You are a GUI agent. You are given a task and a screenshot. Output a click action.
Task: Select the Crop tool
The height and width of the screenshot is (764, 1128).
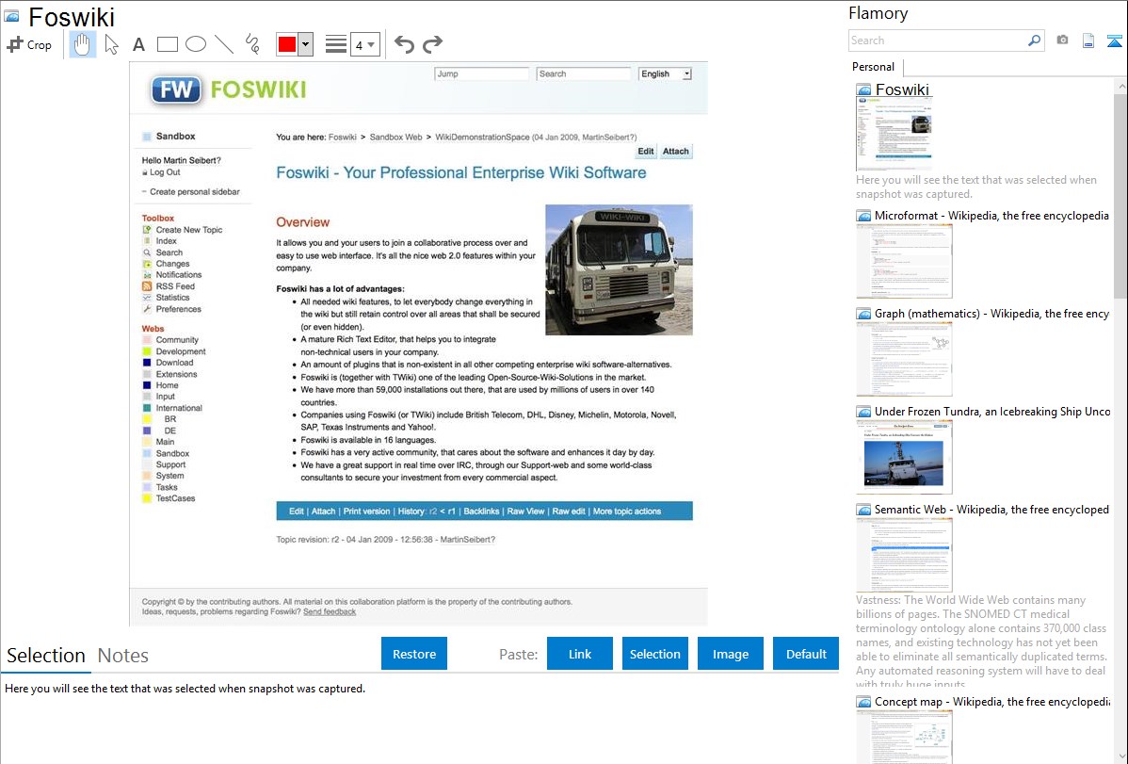coord(29,44)
